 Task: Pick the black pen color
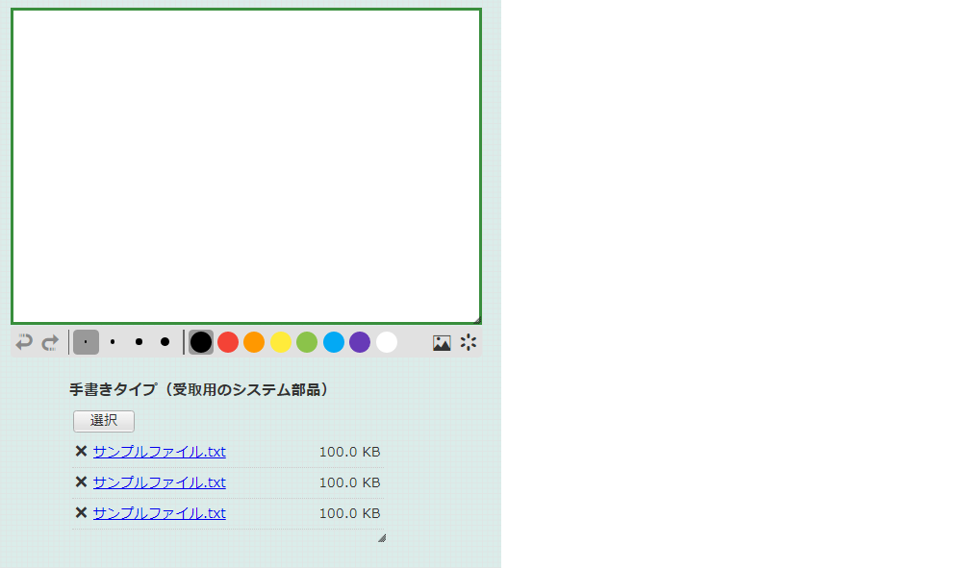(x=201, y=342)
